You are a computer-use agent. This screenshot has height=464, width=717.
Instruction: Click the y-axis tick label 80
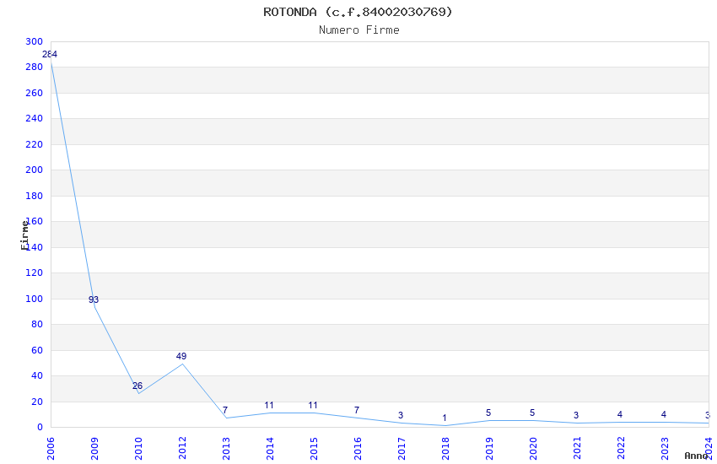click(x=37, y=325)
